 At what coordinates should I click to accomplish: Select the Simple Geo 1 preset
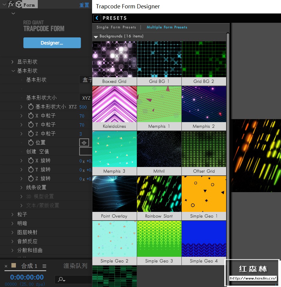204,198
